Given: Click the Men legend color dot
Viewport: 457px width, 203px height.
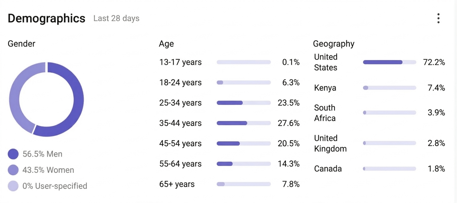Looking at the screenshot, I should click(x=13, y=154).
